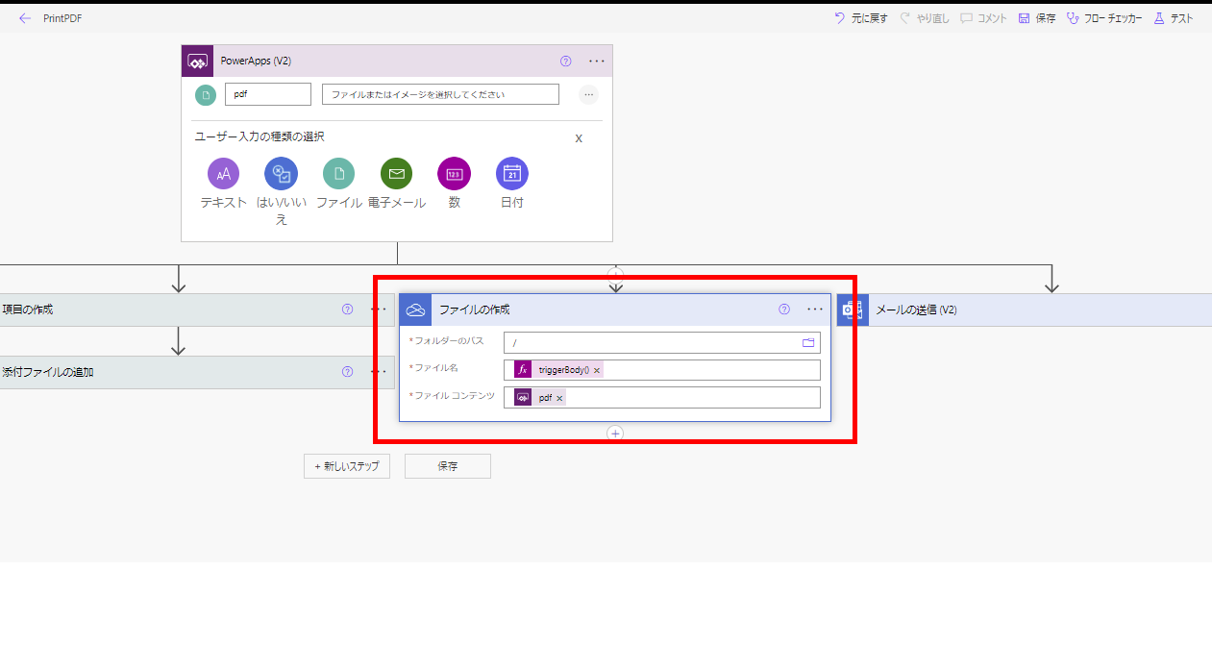This screenshot has height=669, width=1212.
Task: Click Outlook icon on メールの送信 (V2)
Action: (853, 310)
